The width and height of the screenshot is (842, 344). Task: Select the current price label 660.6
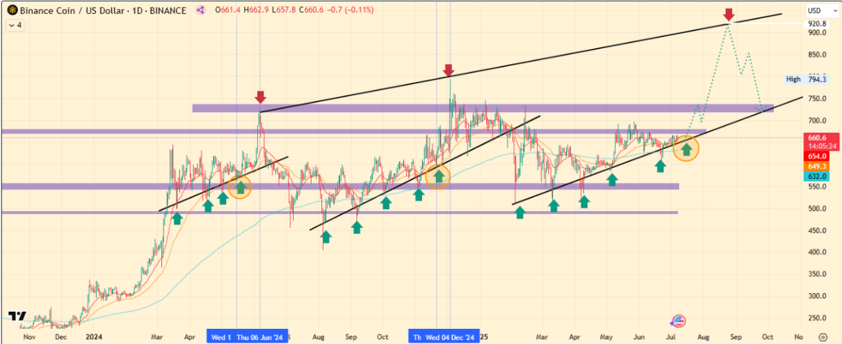818,138
